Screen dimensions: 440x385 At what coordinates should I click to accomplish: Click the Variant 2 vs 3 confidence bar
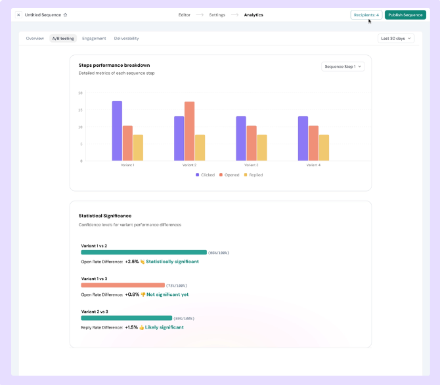pyautogui.click(x=127, y=318)
